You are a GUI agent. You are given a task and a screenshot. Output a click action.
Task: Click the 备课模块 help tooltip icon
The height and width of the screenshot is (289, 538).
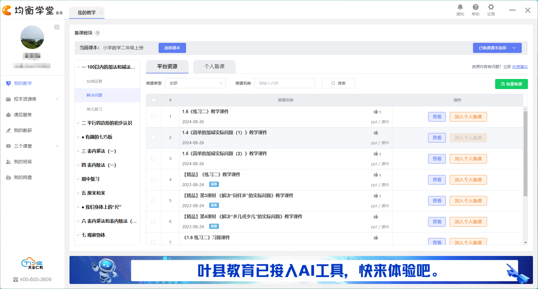(x=98, y=33)
